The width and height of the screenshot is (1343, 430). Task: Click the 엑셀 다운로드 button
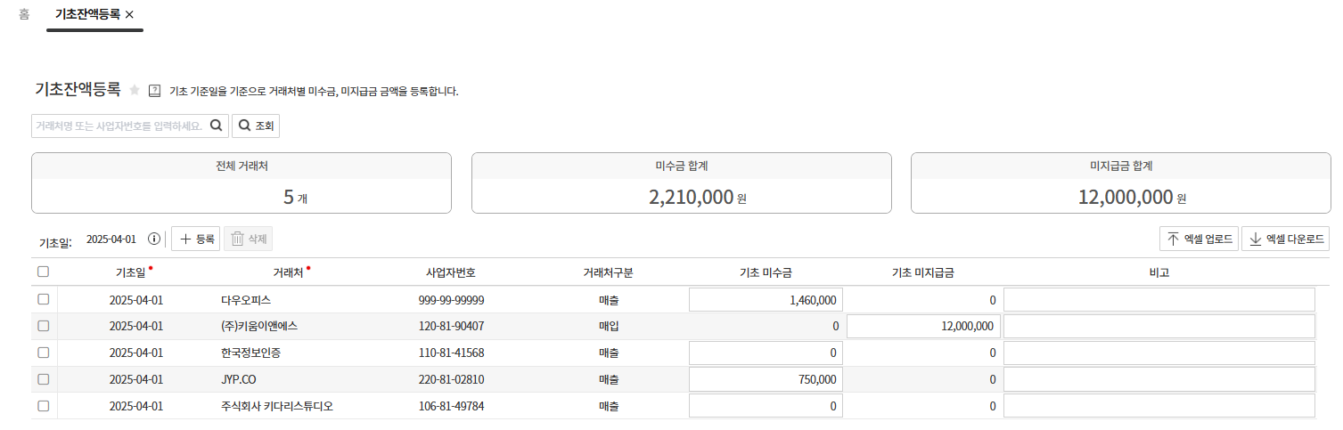click(x=1285, y=239)
